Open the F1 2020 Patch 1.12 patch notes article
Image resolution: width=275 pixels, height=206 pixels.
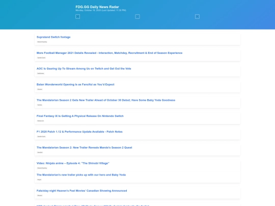coord(79,132)
